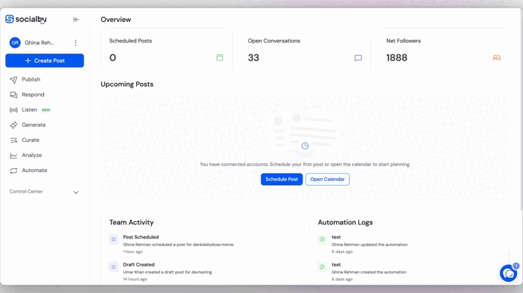This screenshot has width=523, height=293.
Task: Open the Generate section
Action: (x=34, y=125)
